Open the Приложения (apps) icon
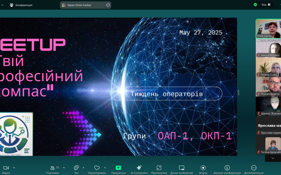 click(159, 167)
